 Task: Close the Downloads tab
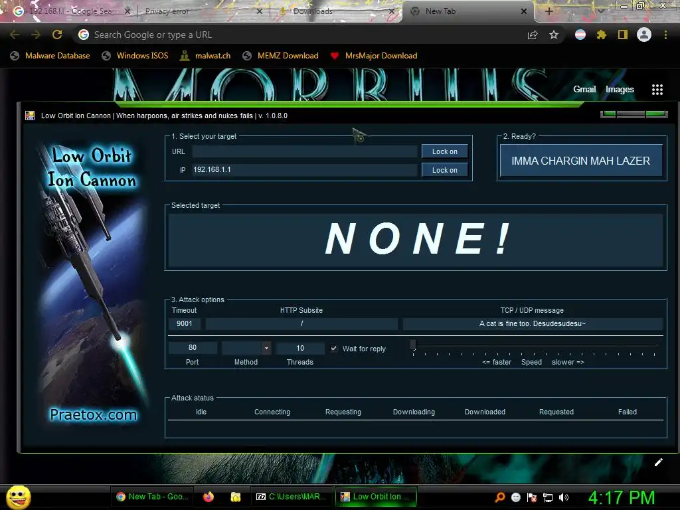(x=392, y=11)
